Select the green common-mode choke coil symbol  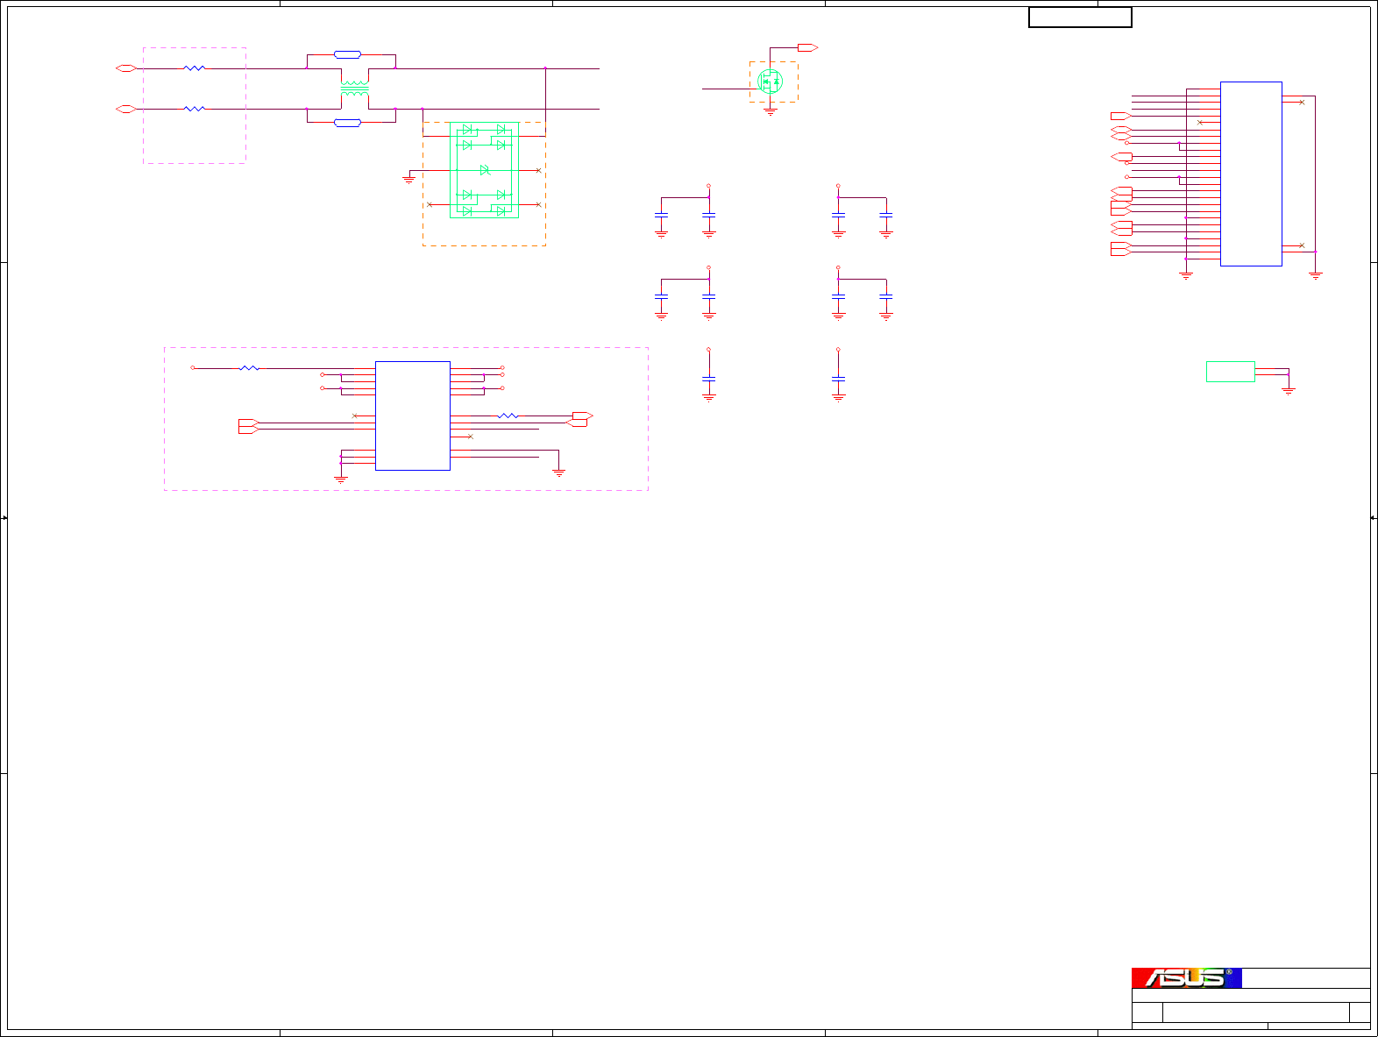pos(354,89)
